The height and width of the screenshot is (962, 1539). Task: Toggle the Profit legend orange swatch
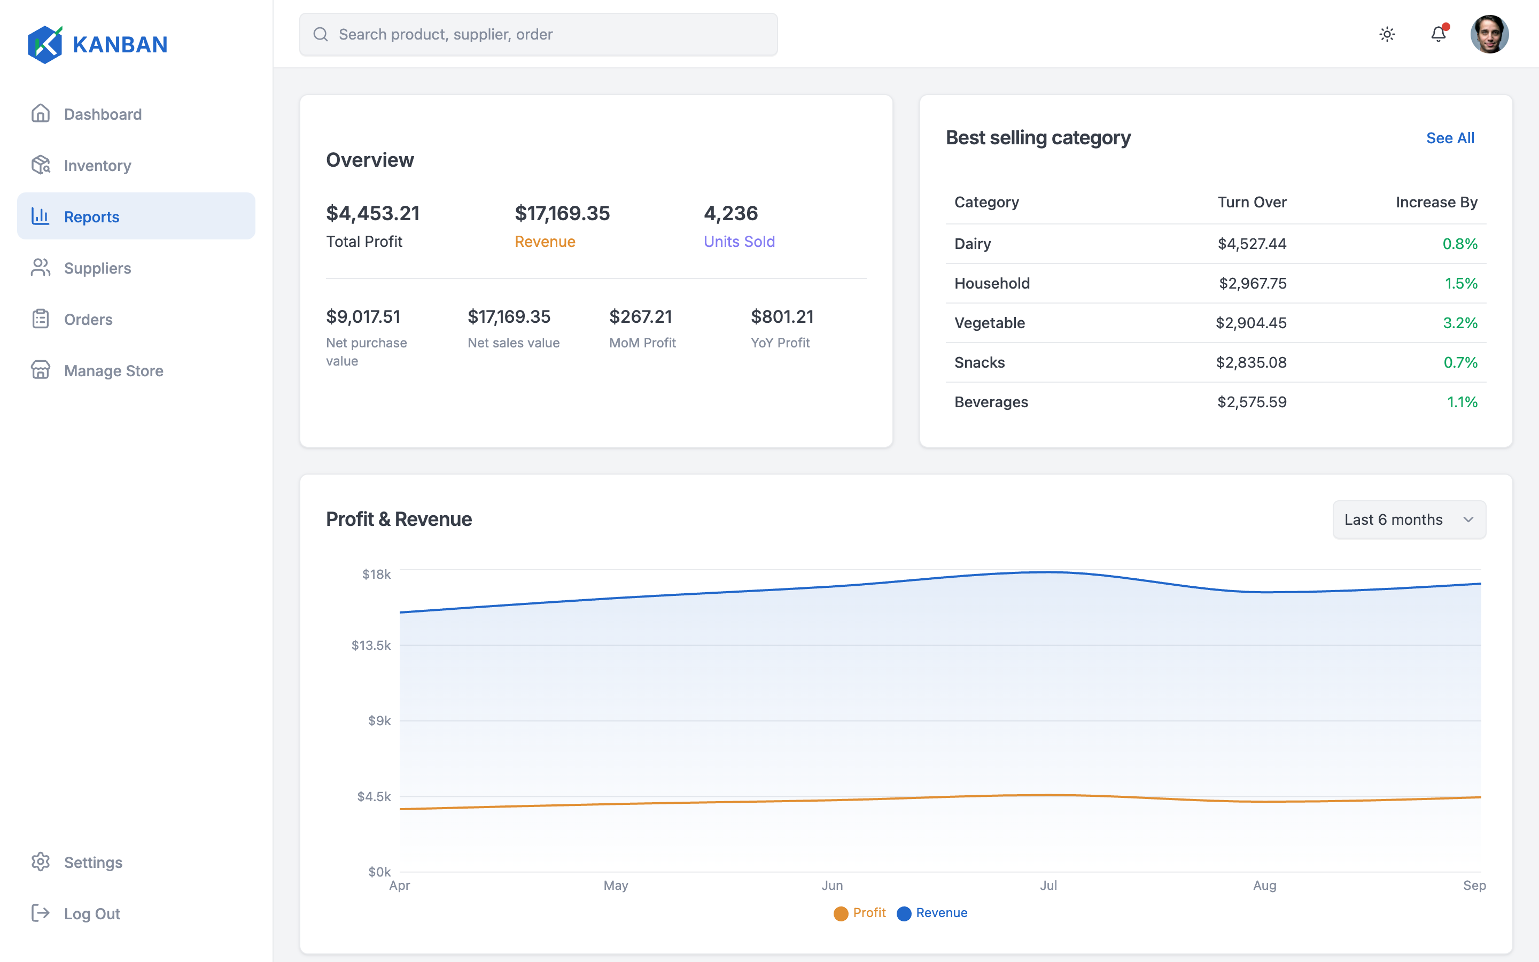click(841, 914)
